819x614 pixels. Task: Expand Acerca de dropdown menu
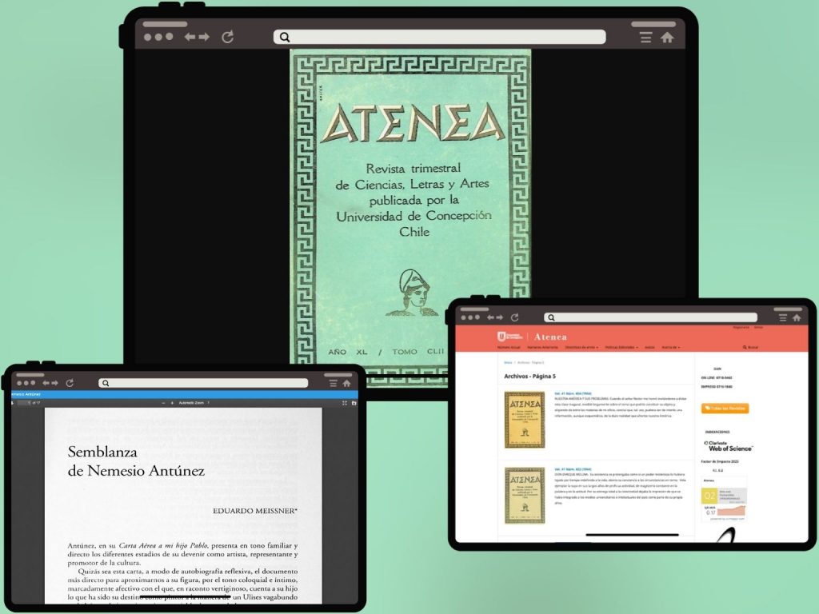(x=671, y=347)
